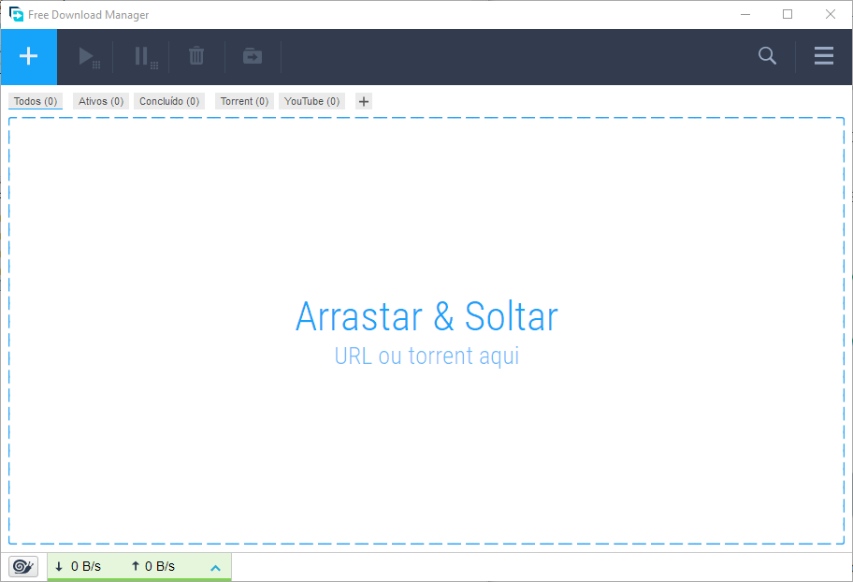Click the Free Download Manager app logo

16,14
